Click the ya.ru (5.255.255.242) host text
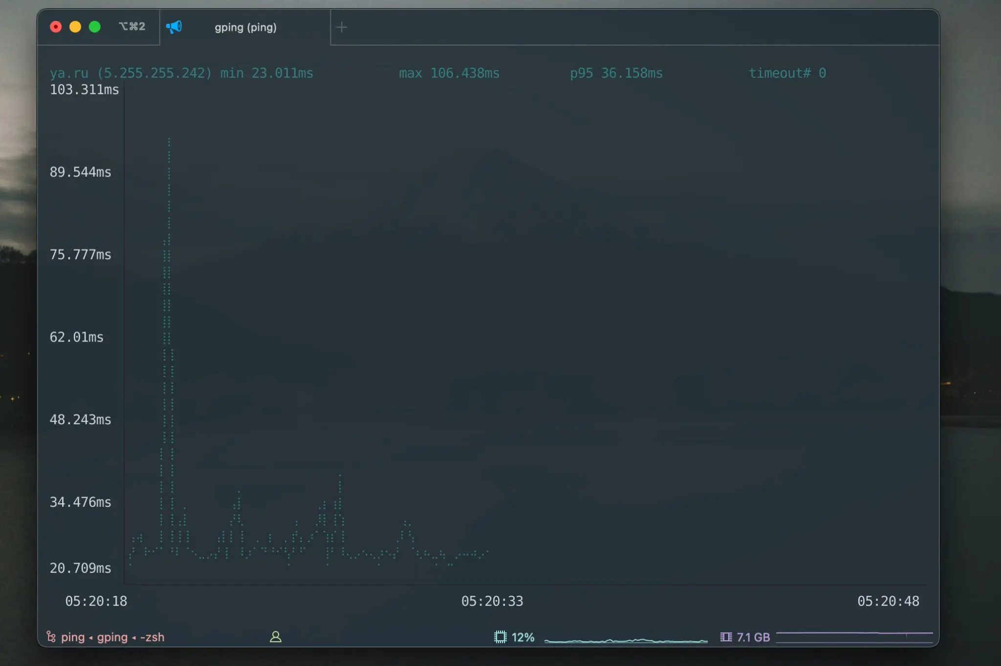1001x666 pixels. tap(131, 73)
